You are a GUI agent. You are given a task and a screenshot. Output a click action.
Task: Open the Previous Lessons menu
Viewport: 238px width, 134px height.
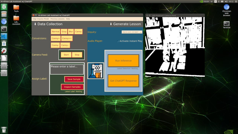coord(57,19)
